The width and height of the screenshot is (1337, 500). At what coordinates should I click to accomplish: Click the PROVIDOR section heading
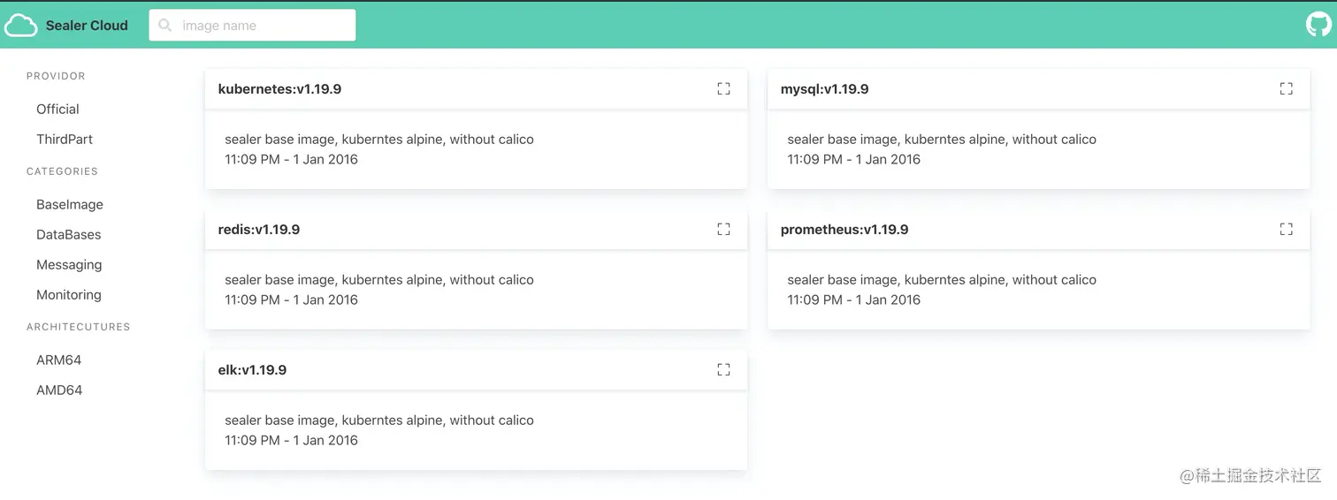(56, 76)
